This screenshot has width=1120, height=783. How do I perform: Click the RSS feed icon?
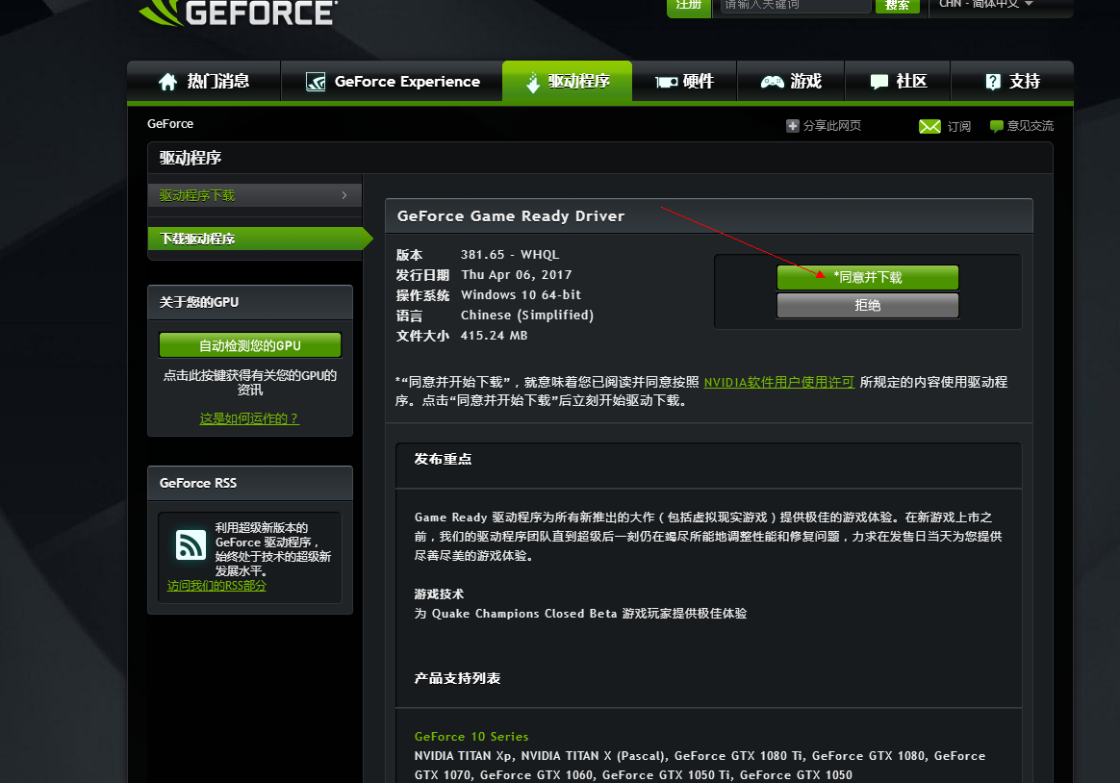(x=191, y=545)
